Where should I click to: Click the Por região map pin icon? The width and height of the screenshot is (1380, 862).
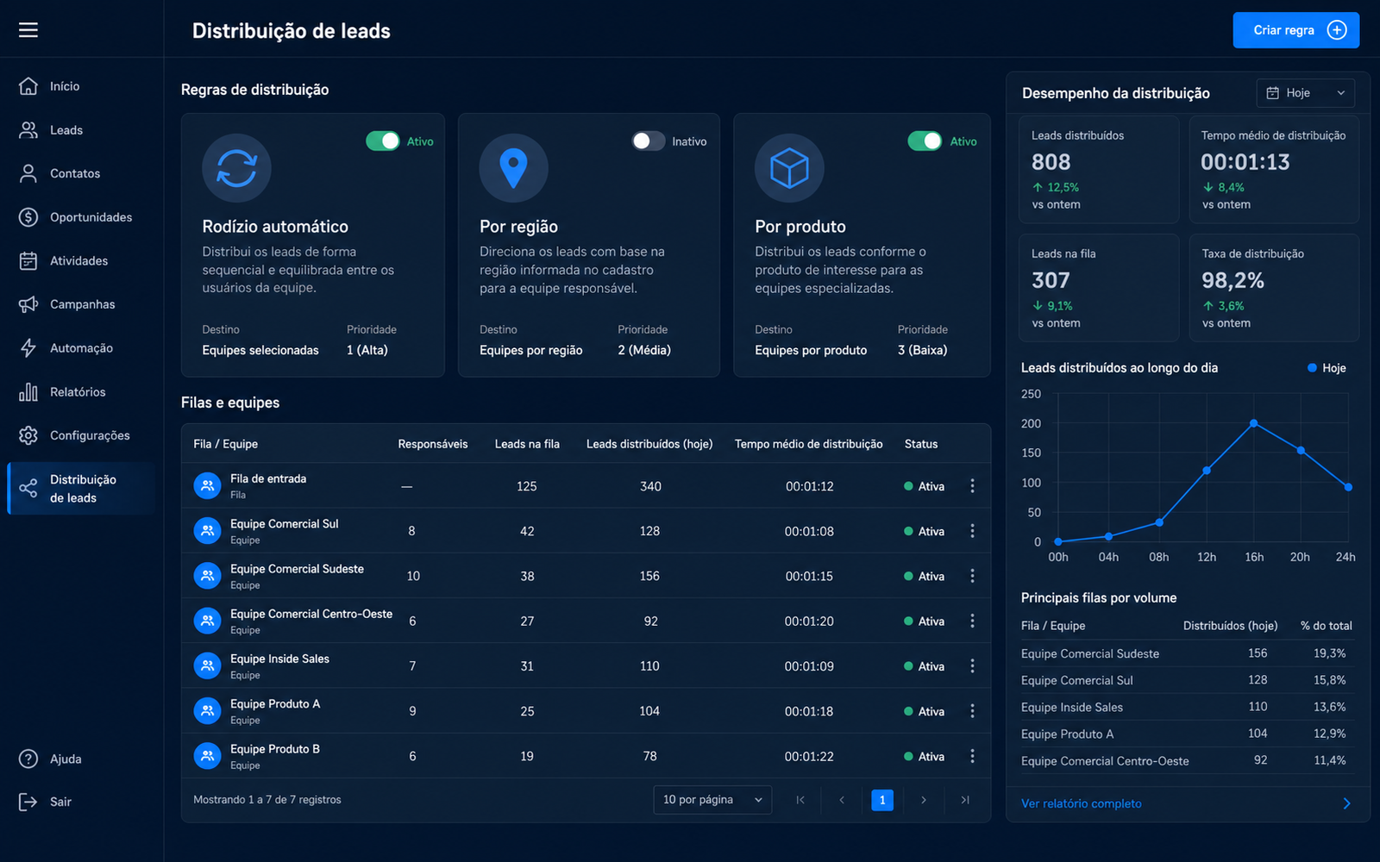(x=513, y=168)
